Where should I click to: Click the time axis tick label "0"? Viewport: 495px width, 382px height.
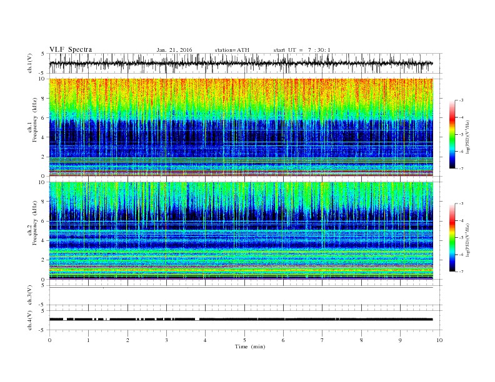click(x=49, y=340)
